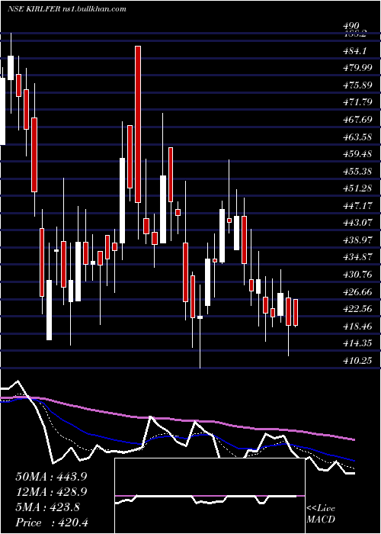Select the 484.1 price axis label
The image size is (381, 534).
[354, 51]
